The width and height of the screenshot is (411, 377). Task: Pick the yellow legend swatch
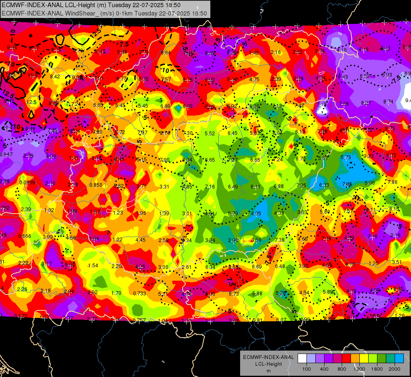tap(364, 359)
